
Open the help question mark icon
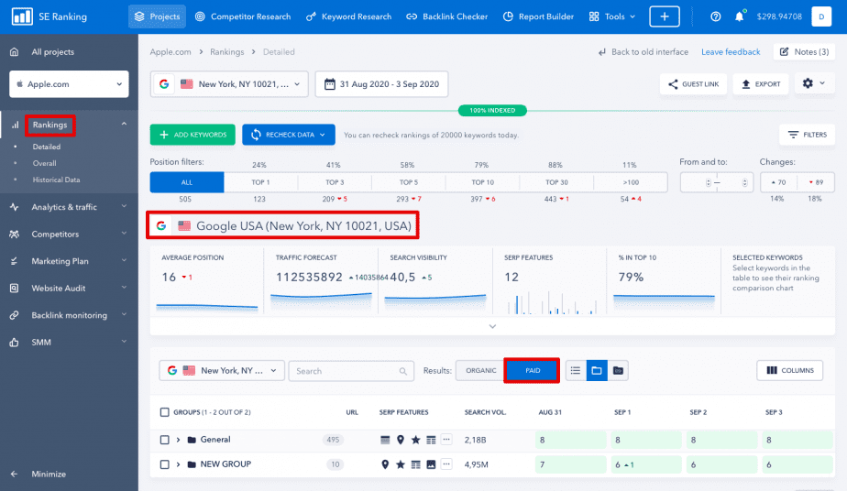[715, 16]
